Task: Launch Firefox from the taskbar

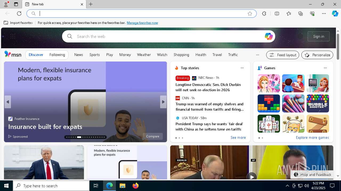Action: [x=136, y=186]
